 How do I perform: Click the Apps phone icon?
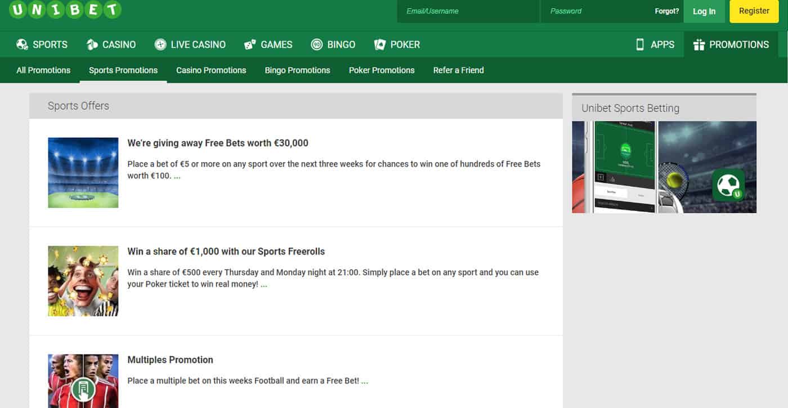click(x=639, y=44)
